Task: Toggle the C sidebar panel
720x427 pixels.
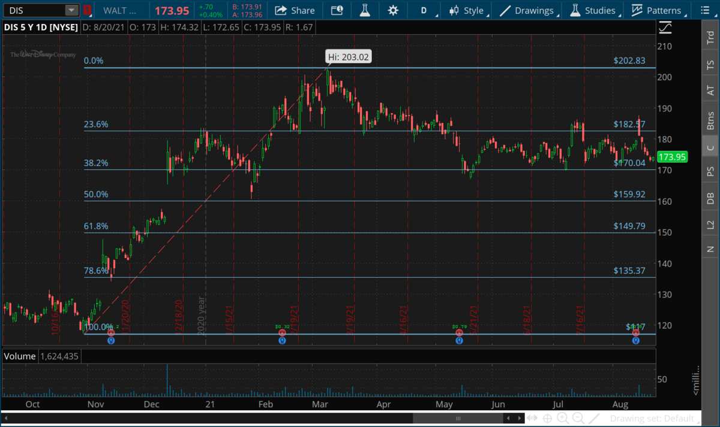Action: point(710,147)
